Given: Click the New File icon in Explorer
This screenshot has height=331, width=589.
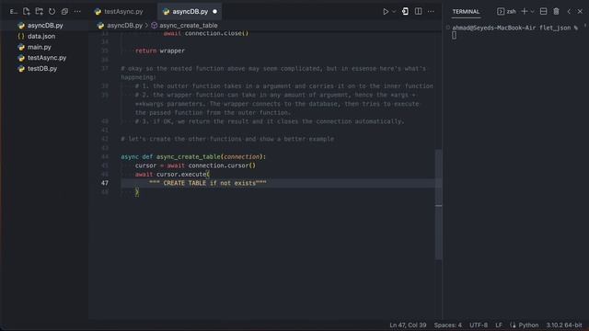Looking at the screenshot, I should coord(27,12).
